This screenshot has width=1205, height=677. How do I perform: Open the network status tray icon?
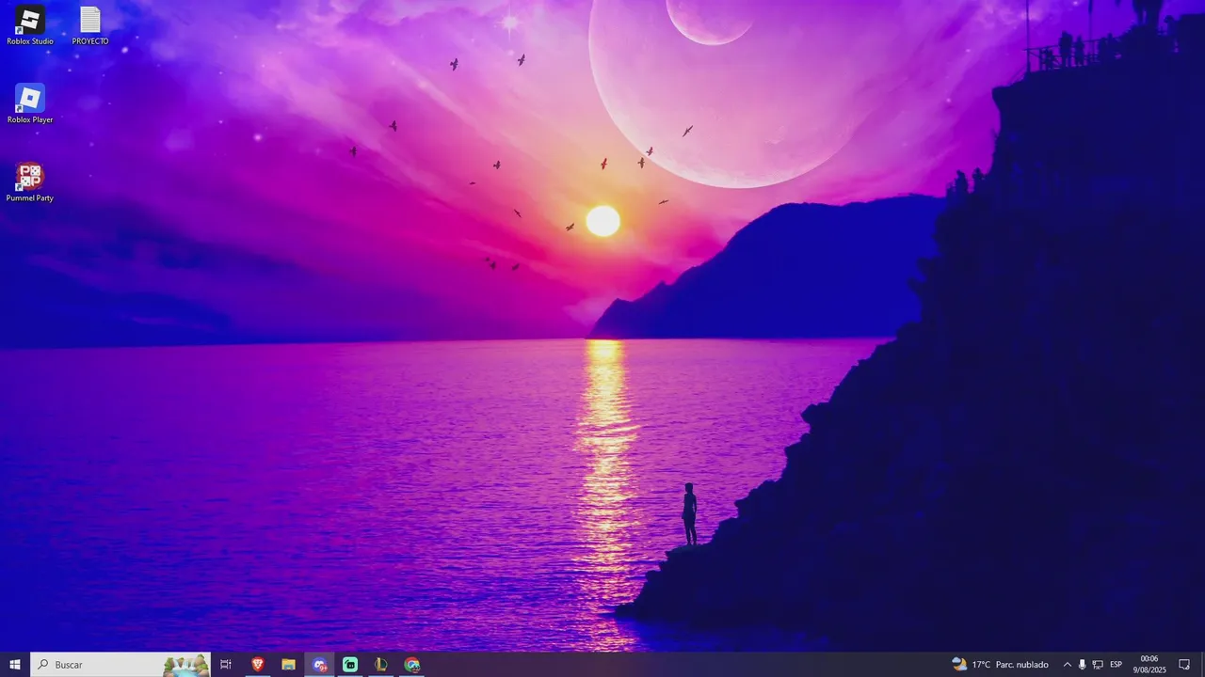pos(1098,665)
